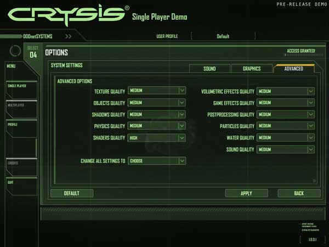Open the Particles Quality dropdown
Viewport: 329px width, 247px height.
point(285,126)
